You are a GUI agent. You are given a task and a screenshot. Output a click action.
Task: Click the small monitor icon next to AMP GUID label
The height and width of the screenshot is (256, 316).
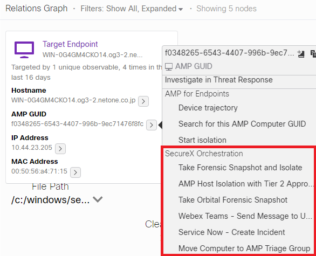[x=169, y=67]
